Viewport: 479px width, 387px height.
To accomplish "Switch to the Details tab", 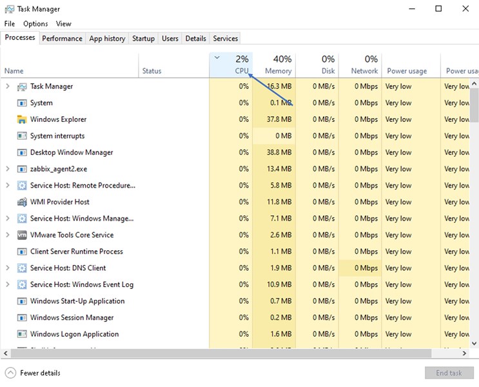I will click(195, 39).
